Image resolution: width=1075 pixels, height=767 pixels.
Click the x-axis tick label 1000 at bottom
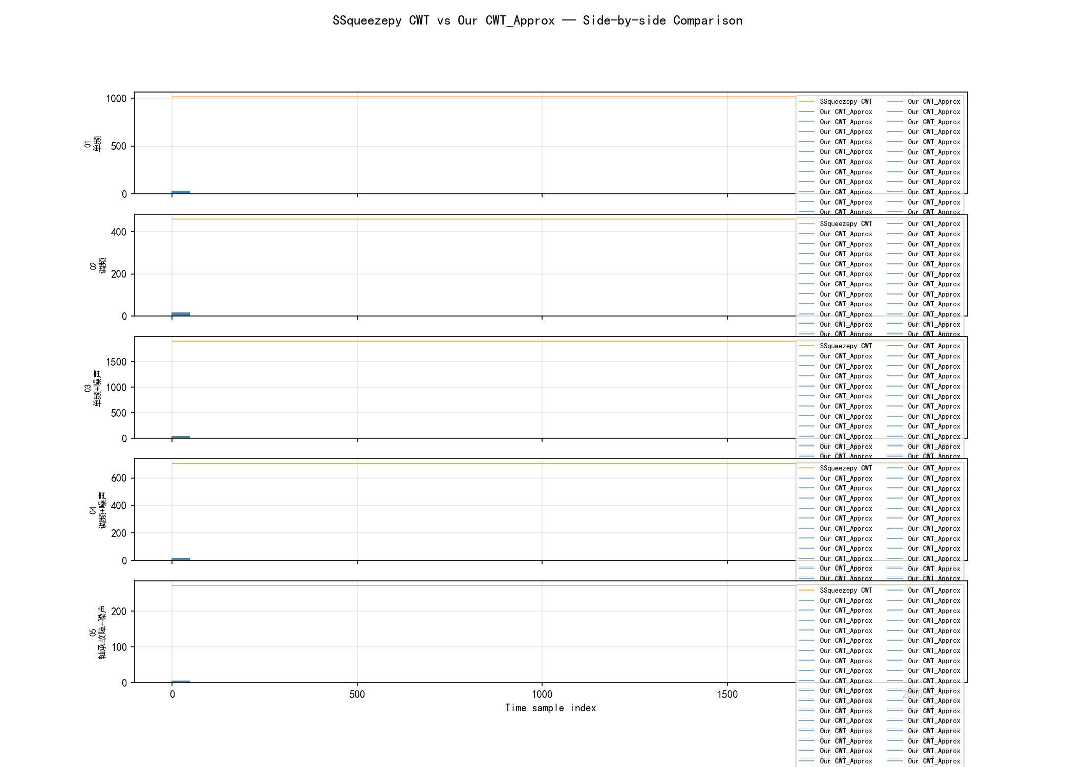pyautogui.click(x=542, y=694)
